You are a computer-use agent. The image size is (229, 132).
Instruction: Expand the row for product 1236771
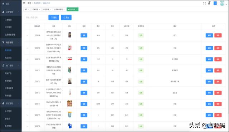point(27,70)
